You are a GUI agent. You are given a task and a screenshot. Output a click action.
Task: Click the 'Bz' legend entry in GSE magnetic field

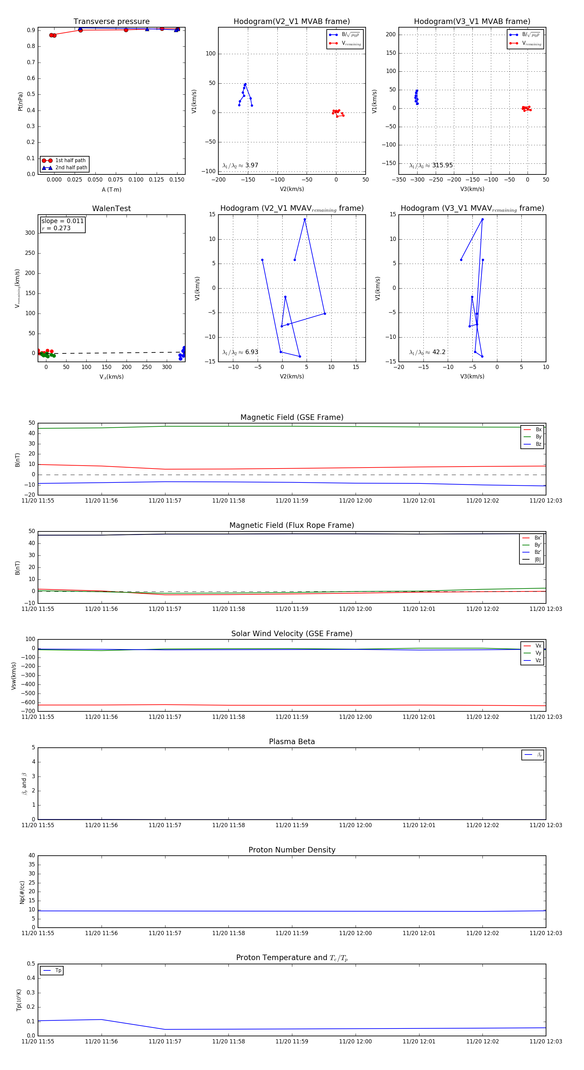pos(532,445)
